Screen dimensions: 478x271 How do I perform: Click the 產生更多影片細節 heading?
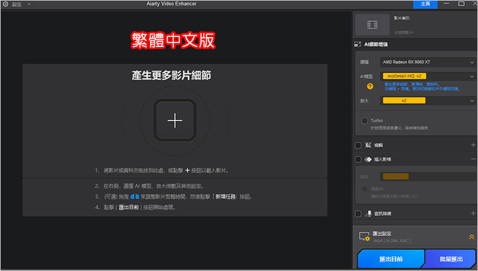pos(171,75)
